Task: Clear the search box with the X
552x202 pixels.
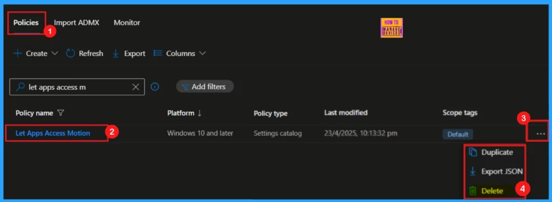Action: [x=135, y=87]
